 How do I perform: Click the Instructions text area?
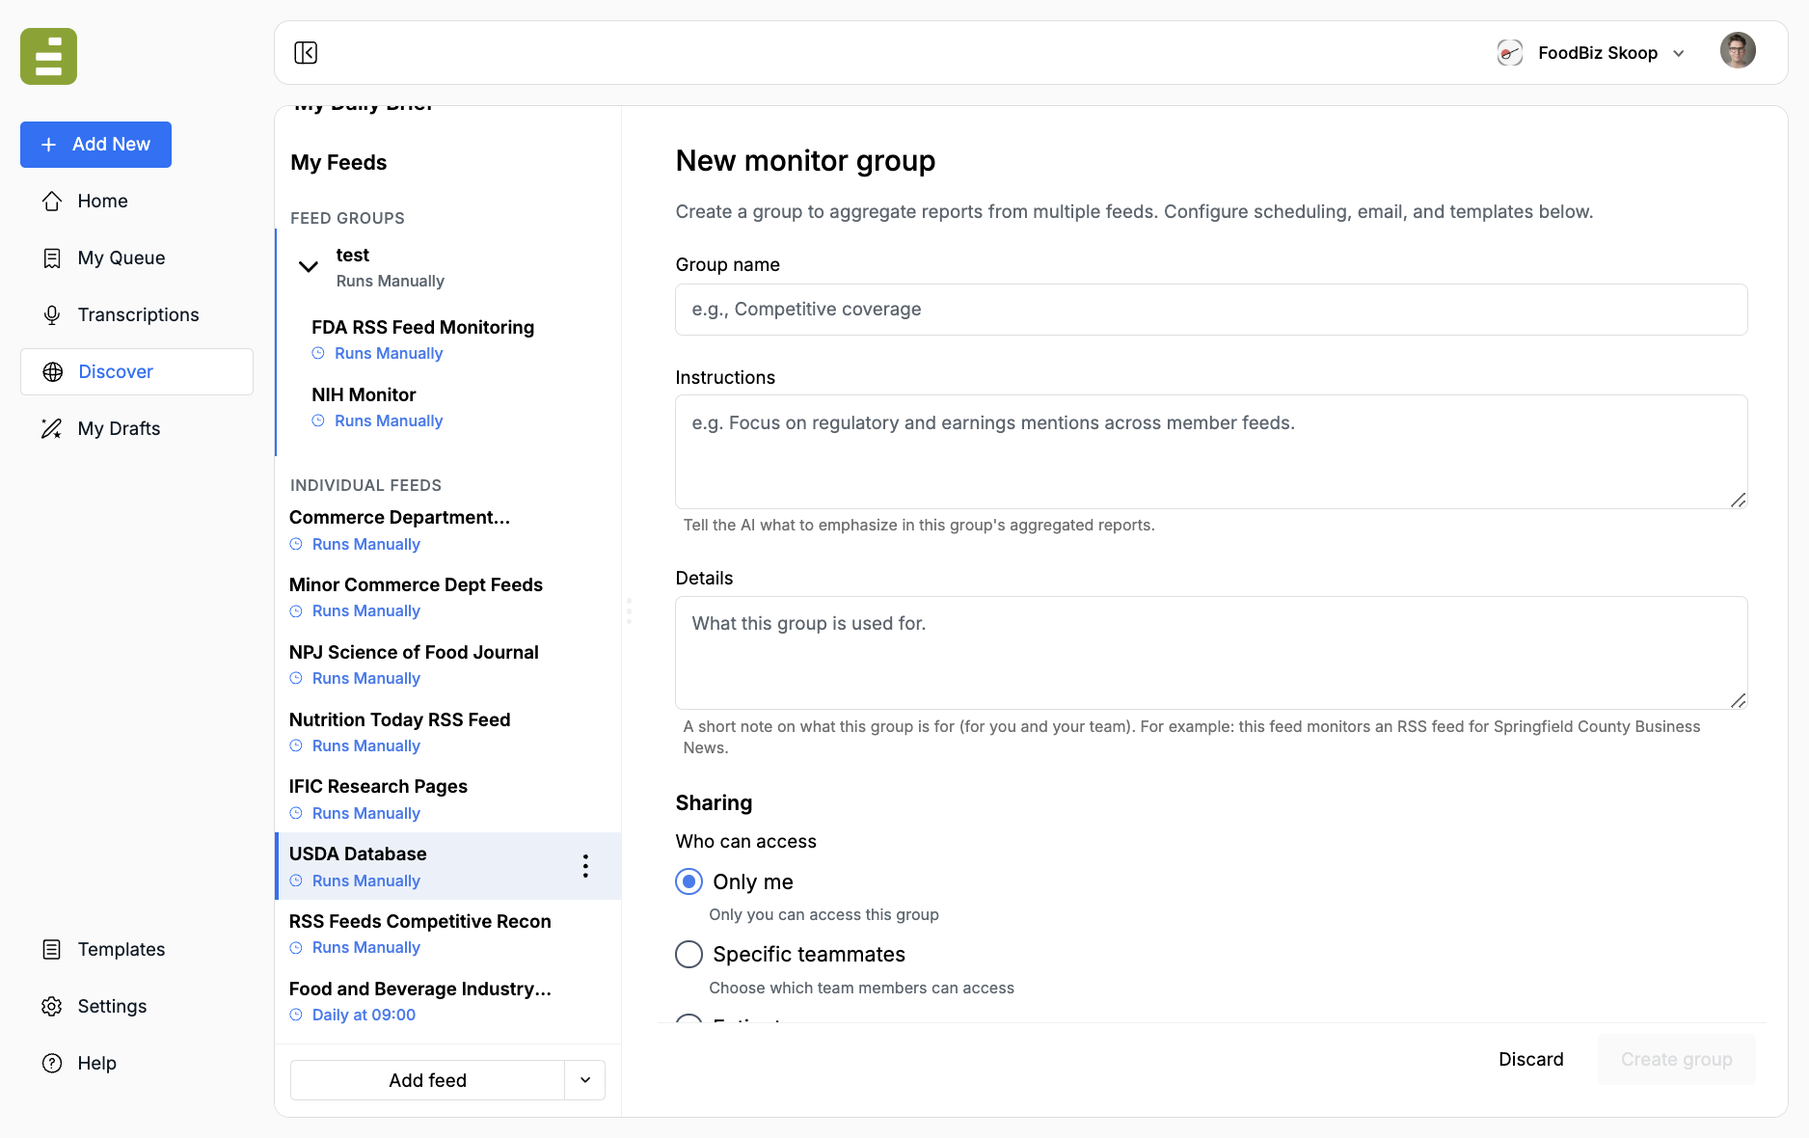pyautogui.click(x=1211, y=451)
